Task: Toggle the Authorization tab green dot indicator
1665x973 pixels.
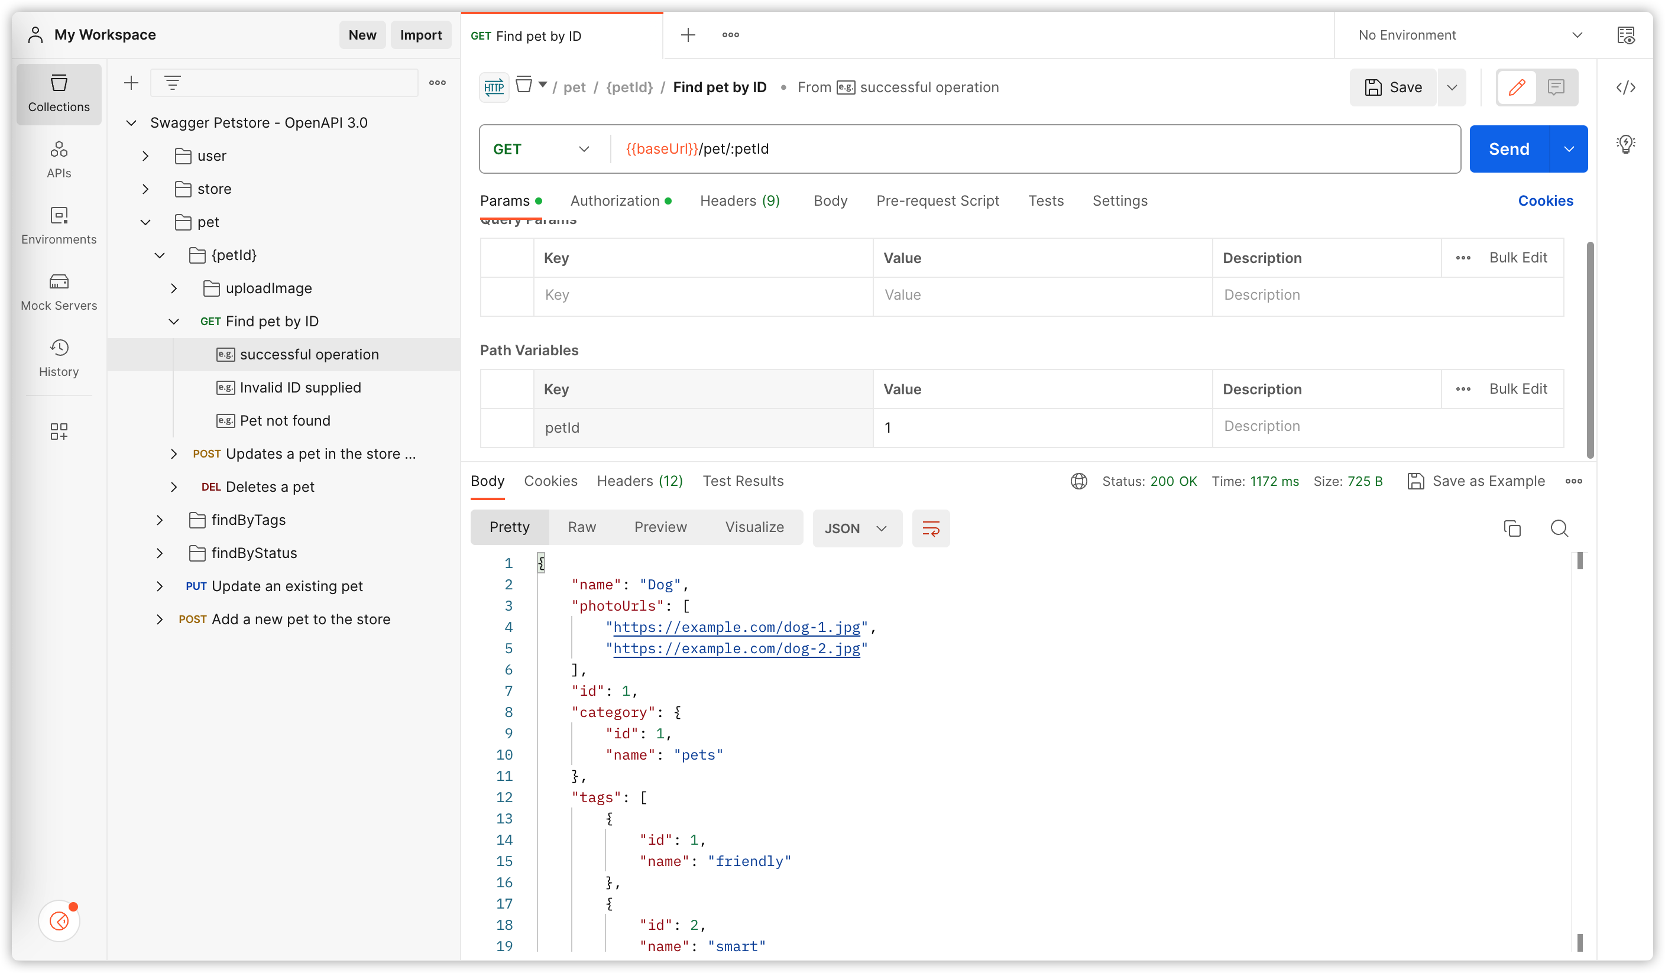Action: click(x=670, y=200)
